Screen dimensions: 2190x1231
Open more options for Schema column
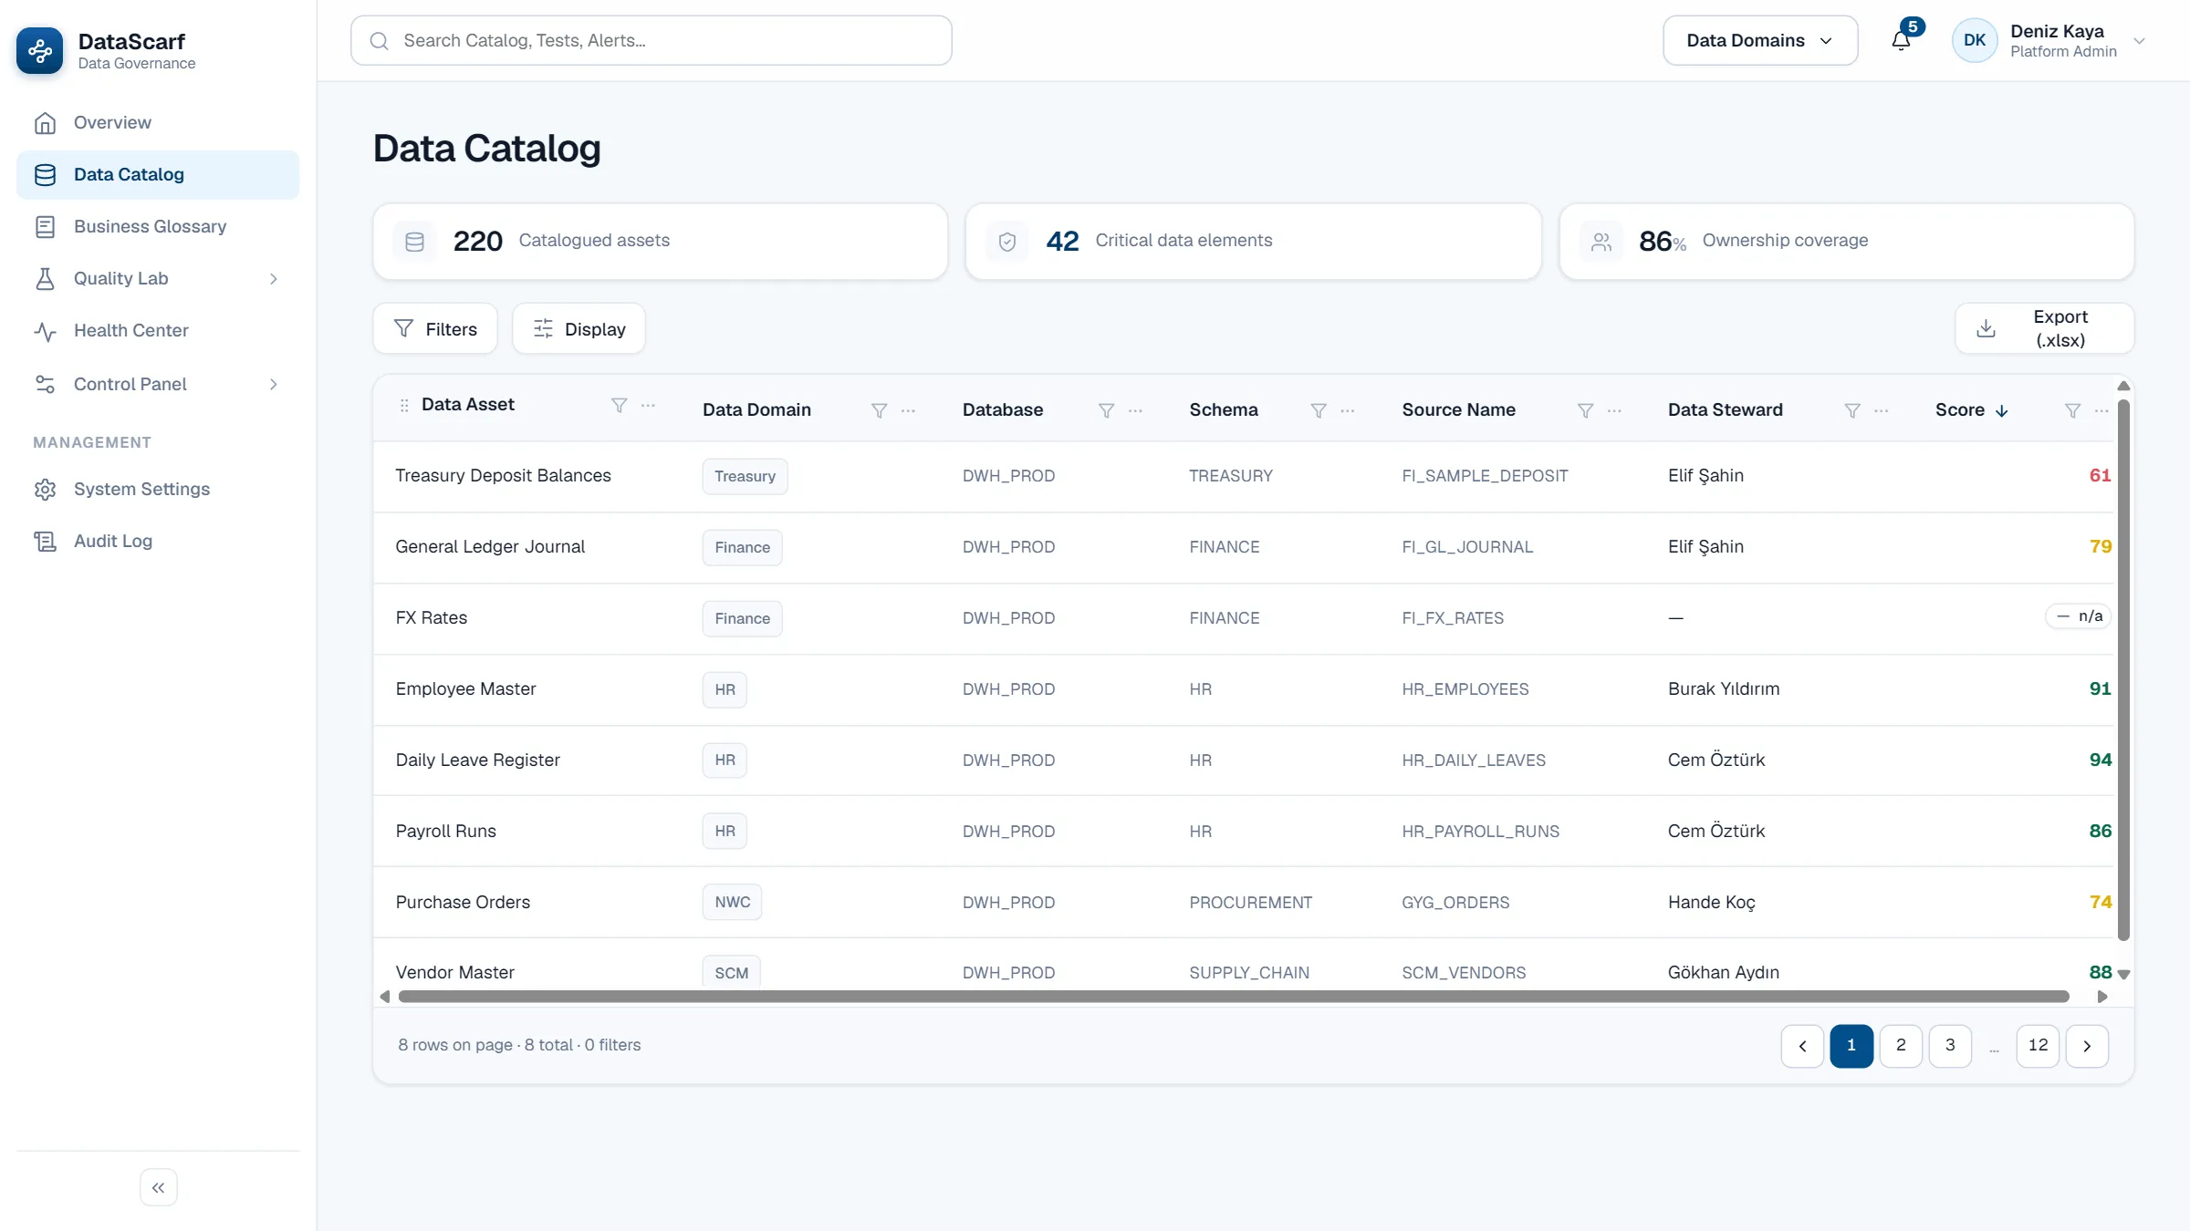pyautogui.click(x=1348, y=410)
